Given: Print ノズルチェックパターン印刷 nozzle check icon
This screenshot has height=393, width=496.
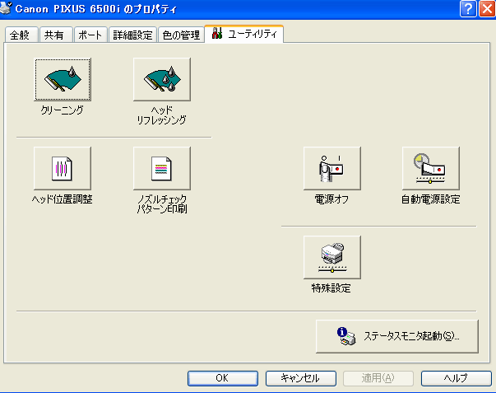Looking at the screenshot, I should click(162, 168).
